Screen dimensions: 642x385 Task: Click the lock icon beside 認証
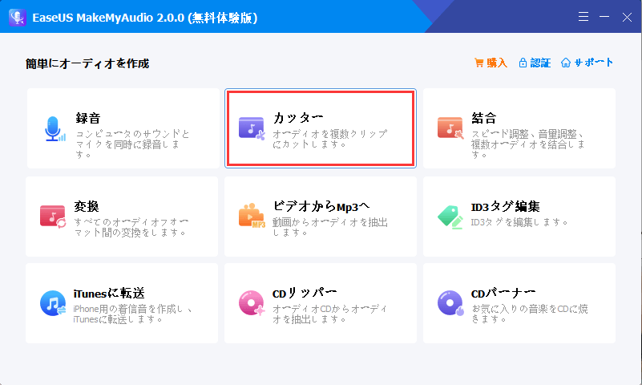click(x=523, y=63)
